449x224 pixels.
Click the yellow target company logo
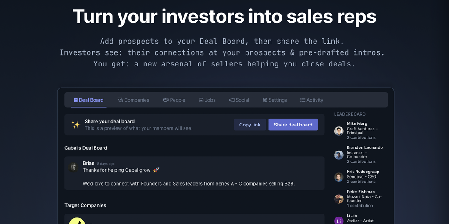click(77, 221)
